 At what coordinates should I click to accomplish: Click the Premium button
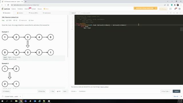[163, 9]
